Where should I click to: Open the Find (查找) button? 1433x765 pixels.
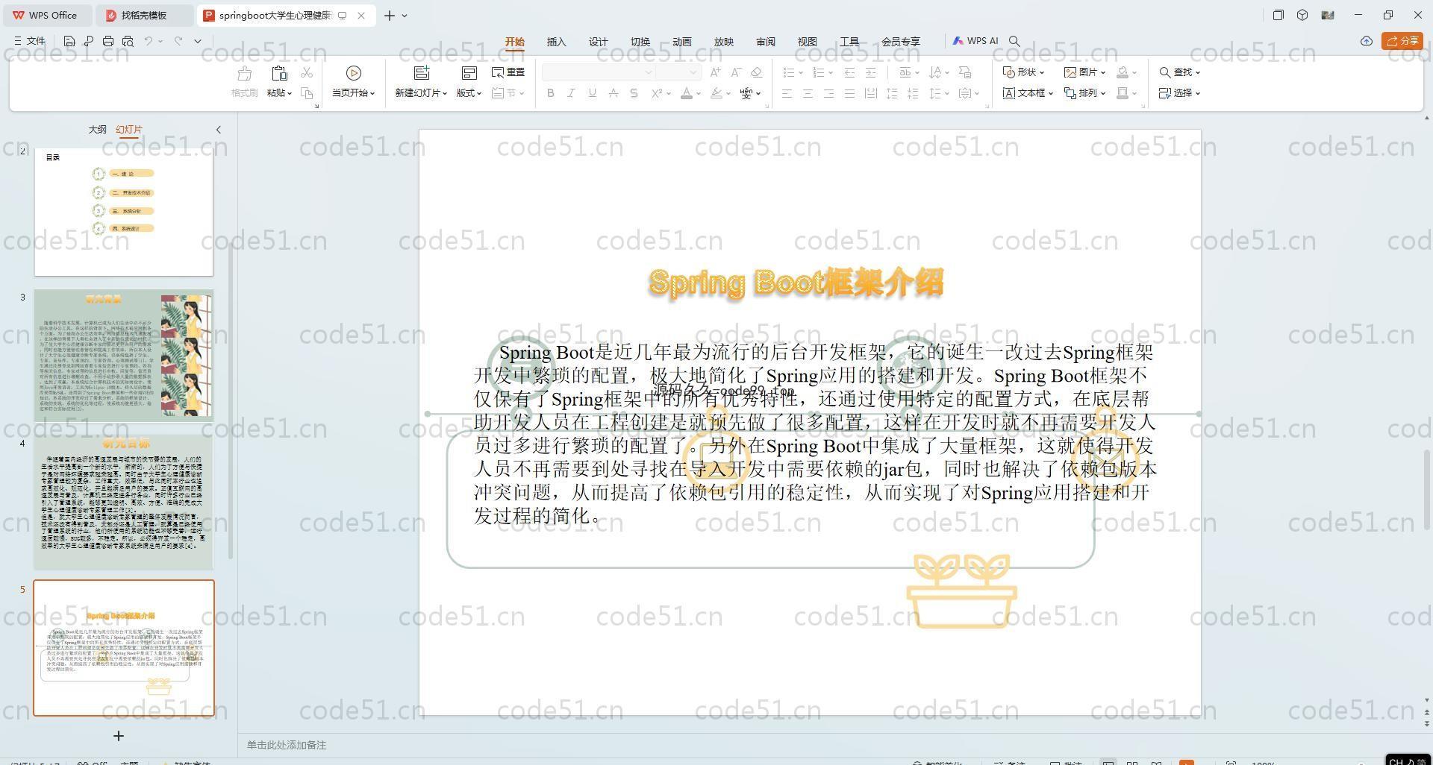[x=1179, y=72]
